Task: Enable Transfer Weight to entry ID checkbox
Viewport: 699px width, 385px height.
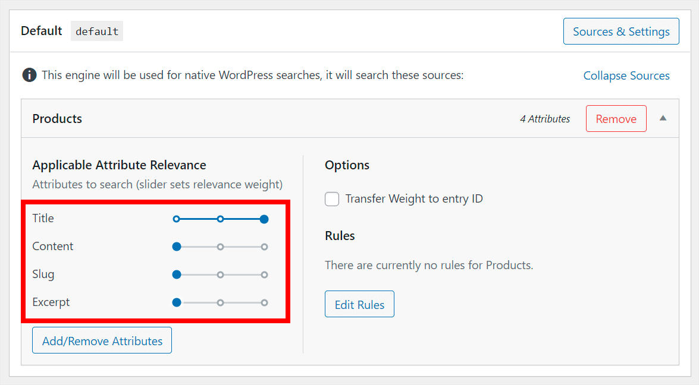Action: tap(332, 199)
